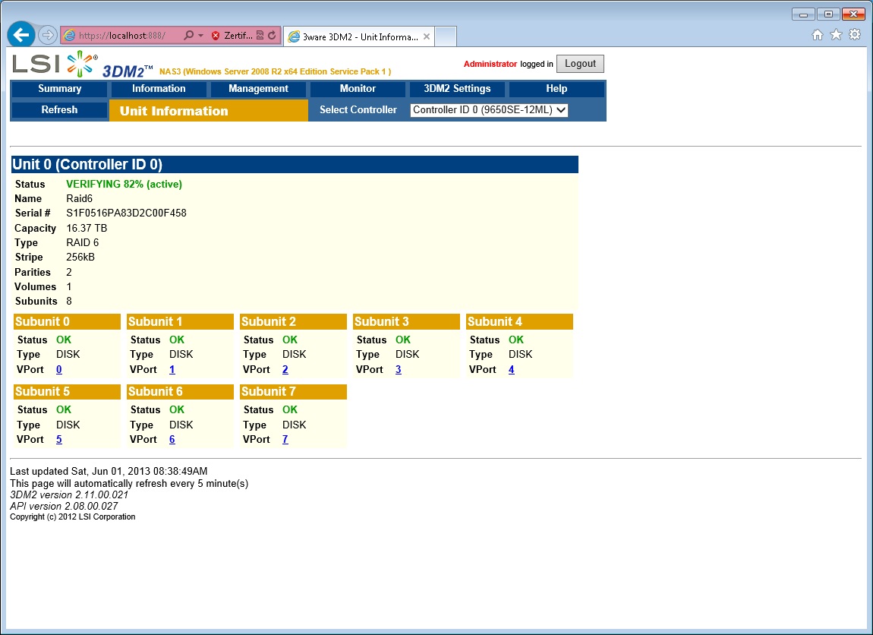This screenshot has width=873, height=635.
Task: Click the stripe value '256kB'
Action: 80,257
